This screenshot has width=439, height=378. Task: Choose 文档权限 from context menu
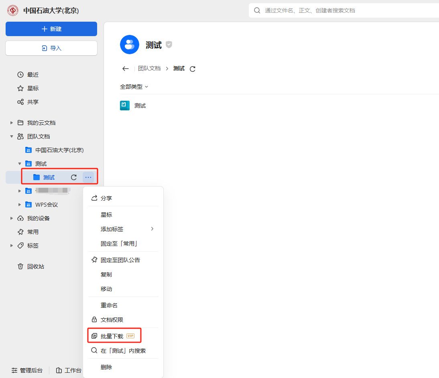tap(123, 320)
